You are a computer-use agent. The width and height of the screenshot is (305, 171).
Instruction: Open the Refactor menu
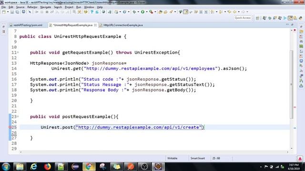32,7
